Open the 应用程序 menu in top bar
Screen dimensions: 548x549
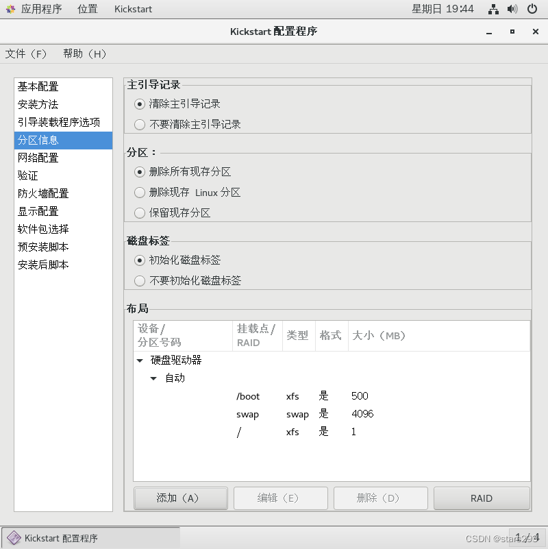[x=41, y=9]
